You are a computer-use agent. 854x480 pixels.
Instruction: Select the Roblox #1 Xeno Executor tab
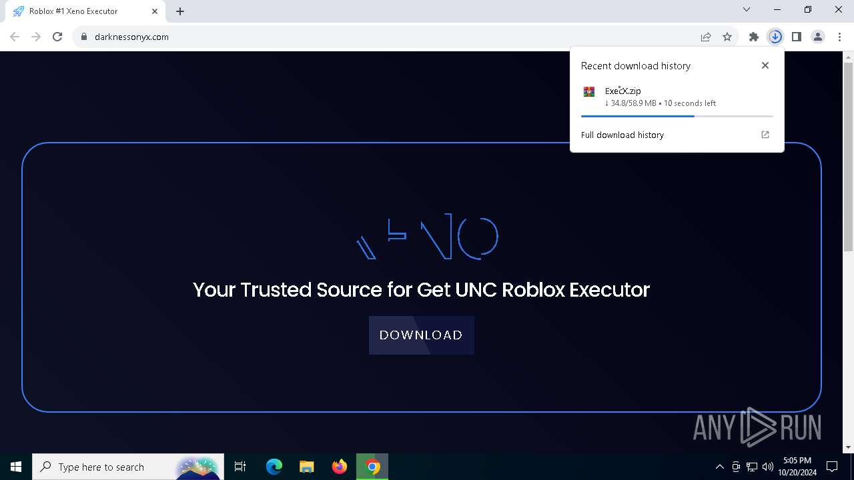(85, 11)
